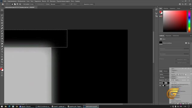The width and height of the screenshot is (192, 108).
Task: Select the Magic Wand tool
Action: point(2,18)
